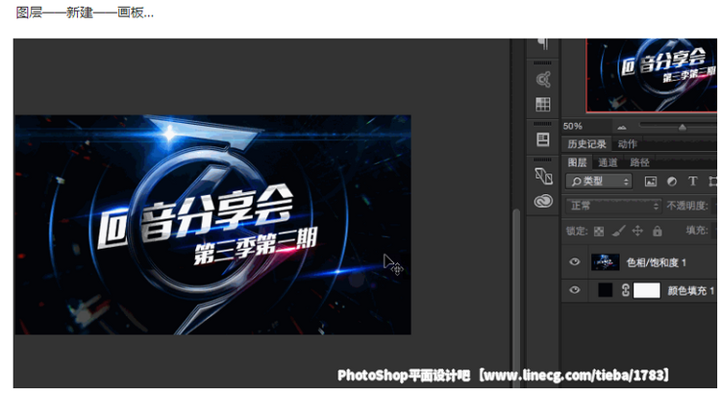Select layer name 颜色填充 1
Viewport: 721px width, 393px height.
[690, 290]
